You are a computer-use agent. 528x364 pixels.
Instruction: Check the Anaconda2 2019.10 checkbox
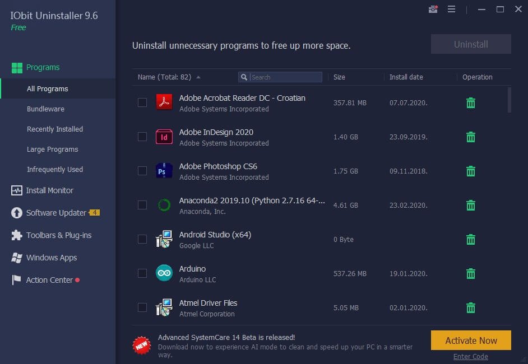(x=142, y=205)
